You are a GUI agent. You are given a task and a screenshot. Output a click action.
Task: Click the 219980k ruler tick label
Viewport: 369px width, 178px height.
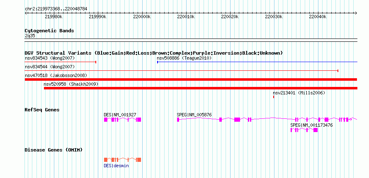[54, 17]
